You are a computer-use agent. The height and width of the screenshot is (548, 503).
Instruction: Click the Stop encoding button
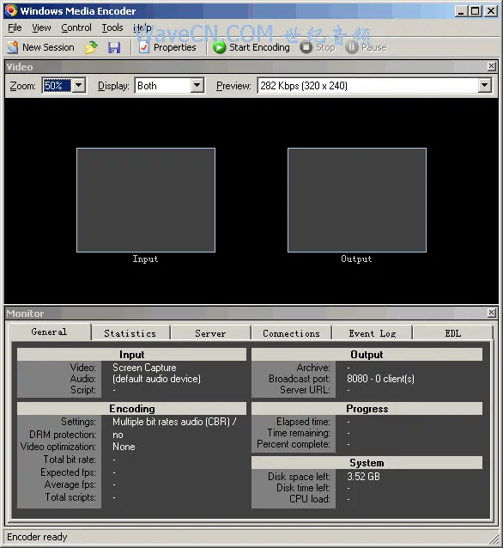coord(318,47)
